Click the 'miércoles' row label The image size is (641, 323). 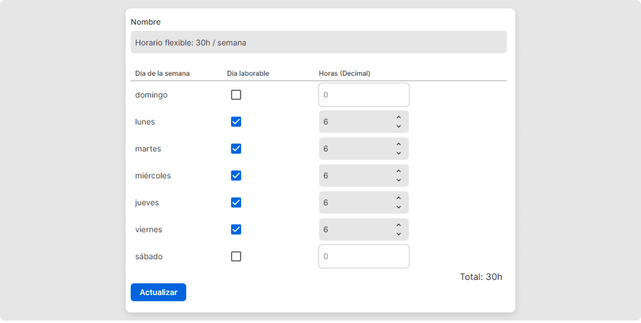[x=153, y=176]
